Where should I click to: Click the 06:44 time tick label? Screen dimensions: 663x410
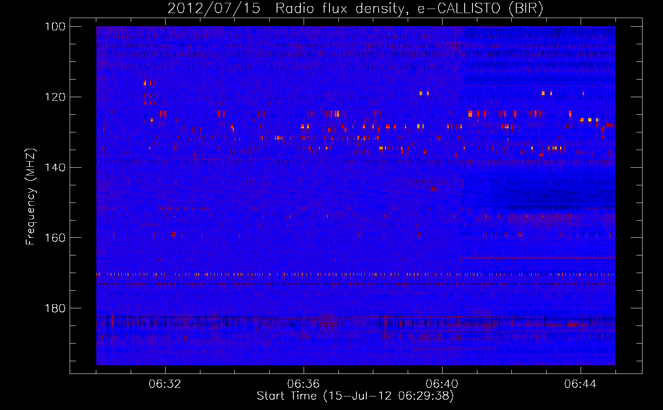pyautogui.click(x=581, y=384)
